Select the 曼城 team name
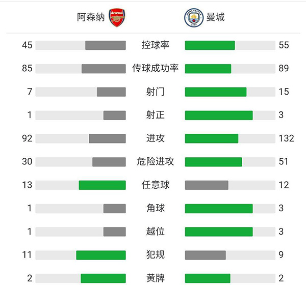 tap(215, 17)
